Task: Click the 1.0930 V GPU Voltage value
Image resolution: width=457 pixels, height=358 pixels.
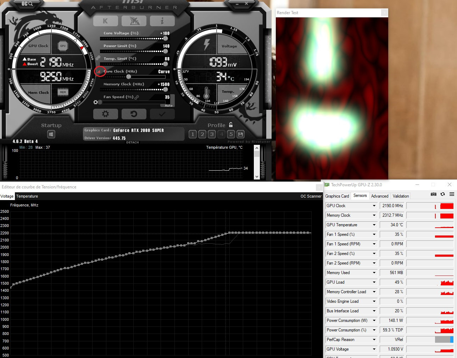Action: (x=392, y=349)
